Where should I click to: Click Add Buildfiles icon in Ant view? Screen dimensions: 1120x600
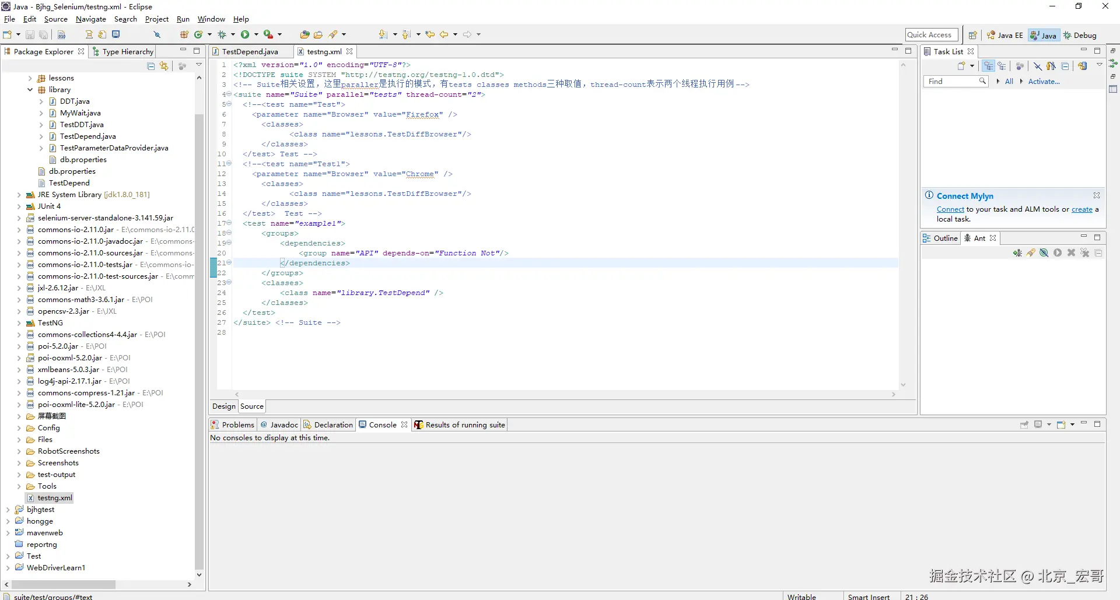tap(1017, 253)
